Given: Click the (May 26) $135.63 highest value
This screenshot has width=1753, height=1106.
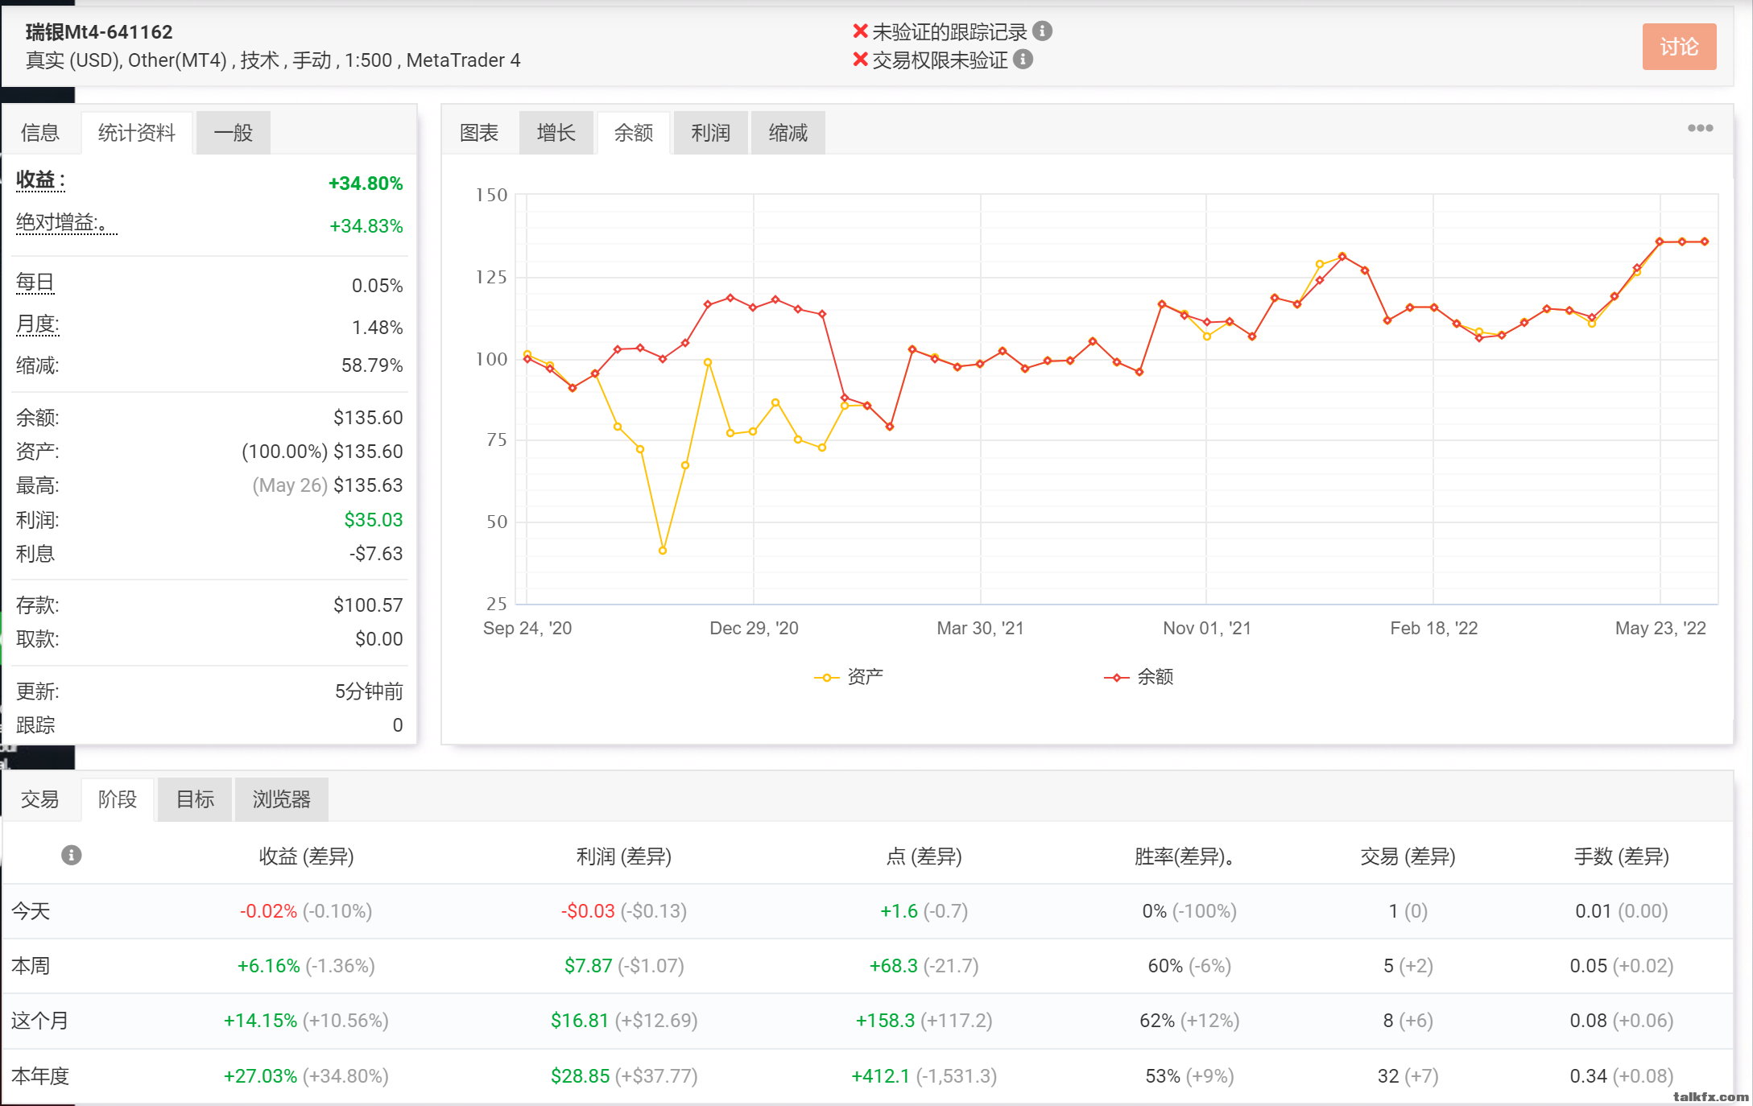Looking at the screenshot, I should pos(328,485).
